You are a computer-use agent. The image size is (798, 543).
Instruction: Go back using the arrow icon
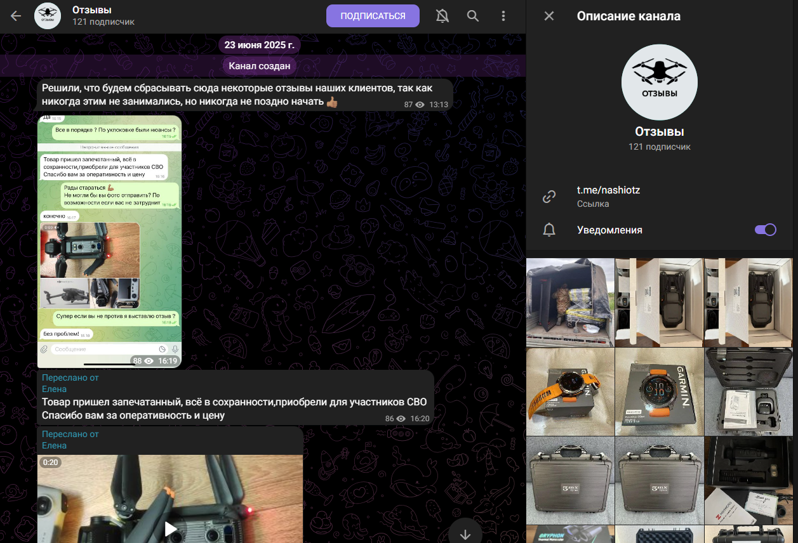(16, 16)
